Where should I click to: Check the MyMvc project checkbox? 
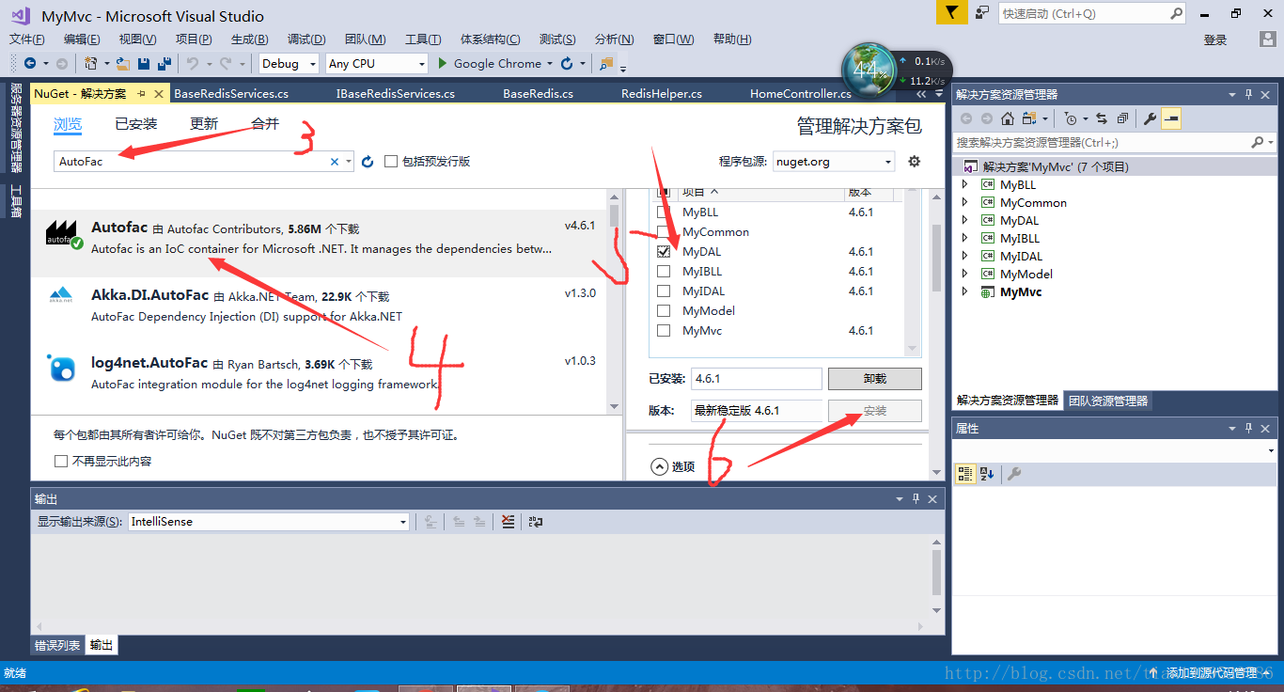664,331
